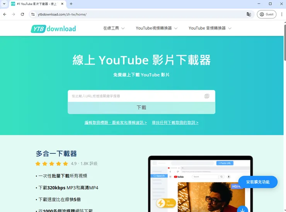Click the YTB download logo
Viewport: 286px width, 212px height.
tap(53, 29)
